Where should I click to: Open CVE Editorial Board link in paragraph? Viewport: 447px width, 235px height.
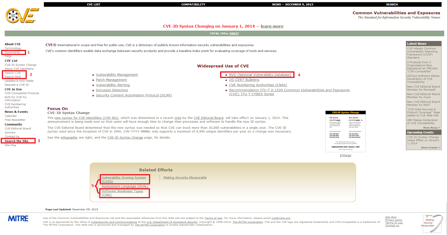pyautogui.click(x=208, y=118)
